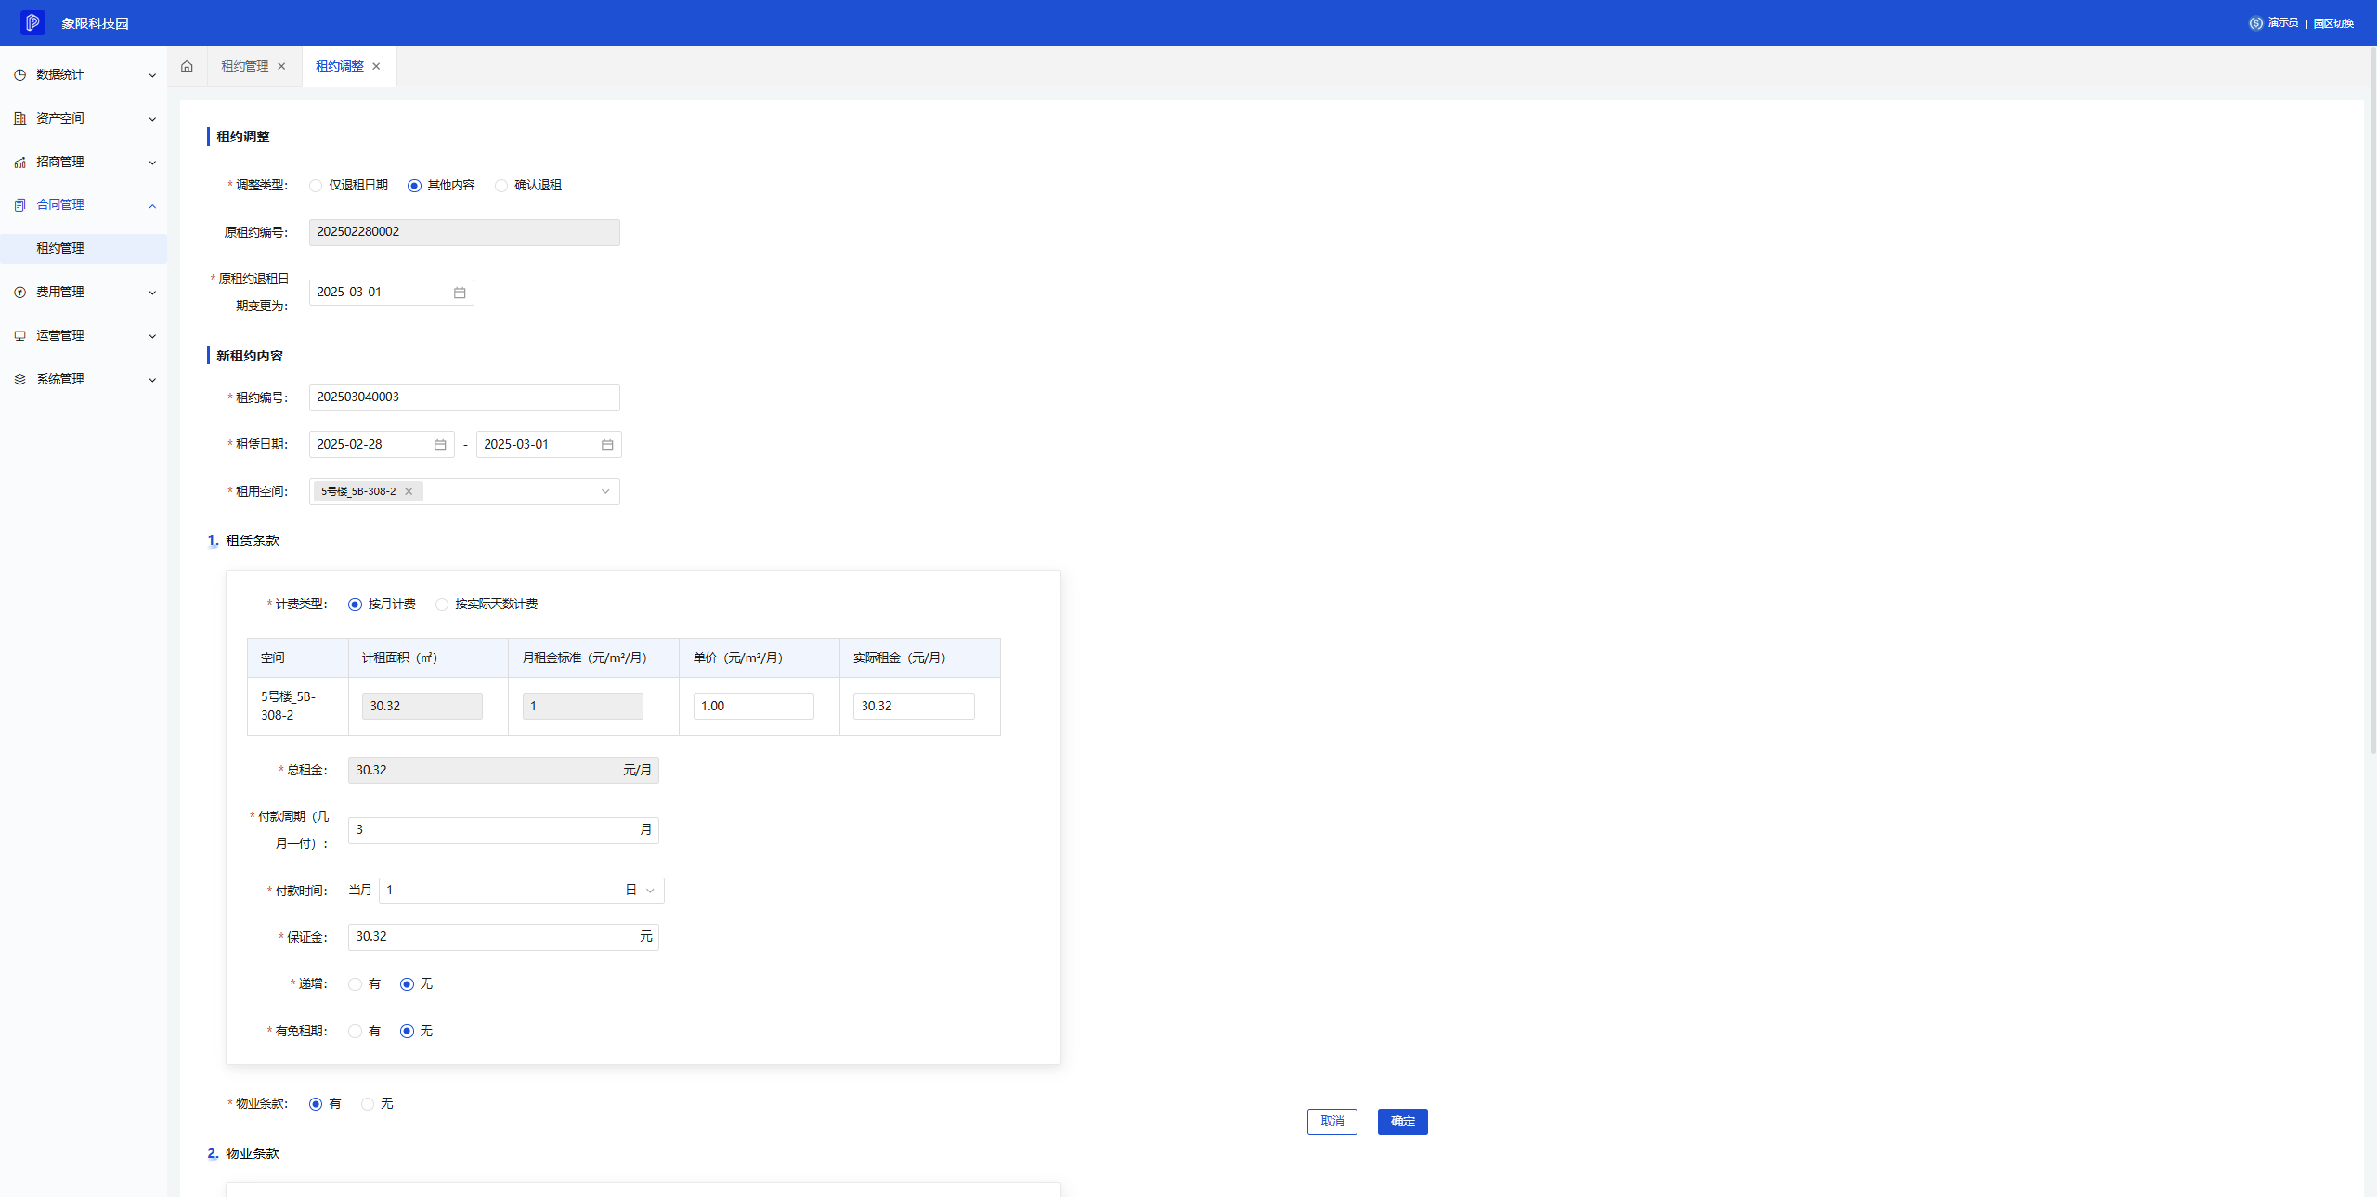Close the 租约管理 tab
Viewport: 2377px width, 1197px height.
[281, 66]
